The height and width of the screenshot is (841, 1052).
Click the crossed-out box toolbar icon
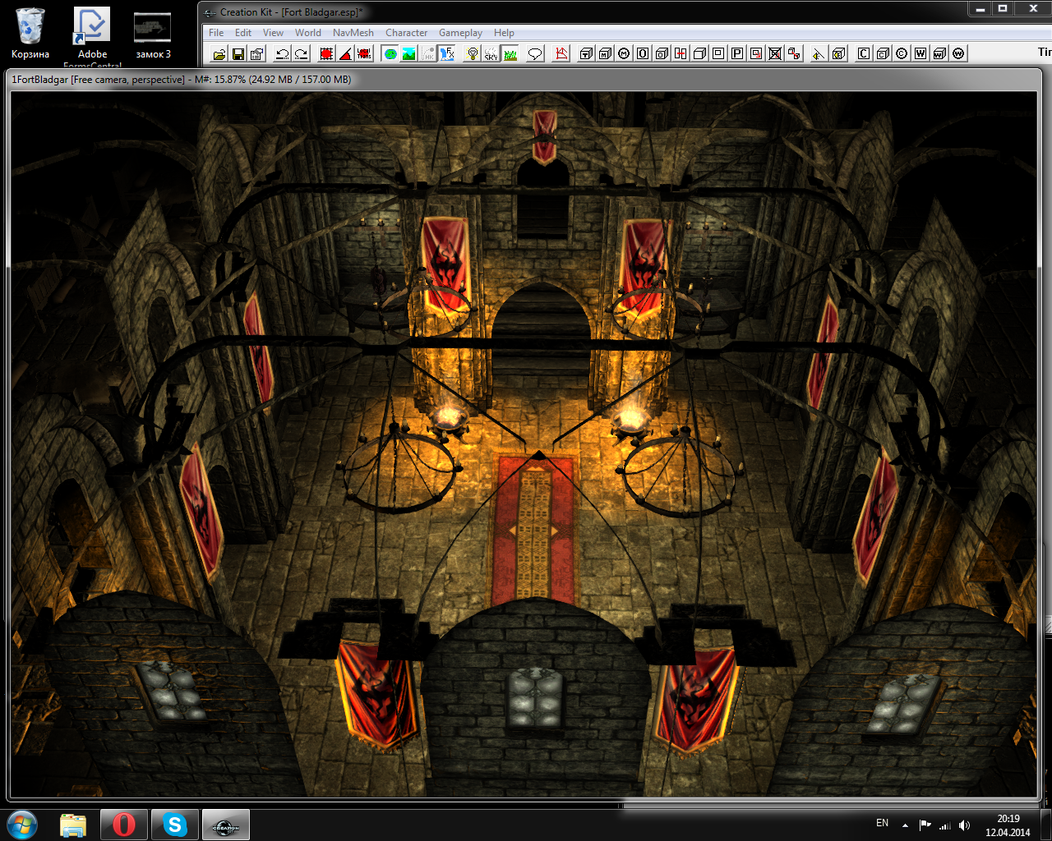point(775,53)
